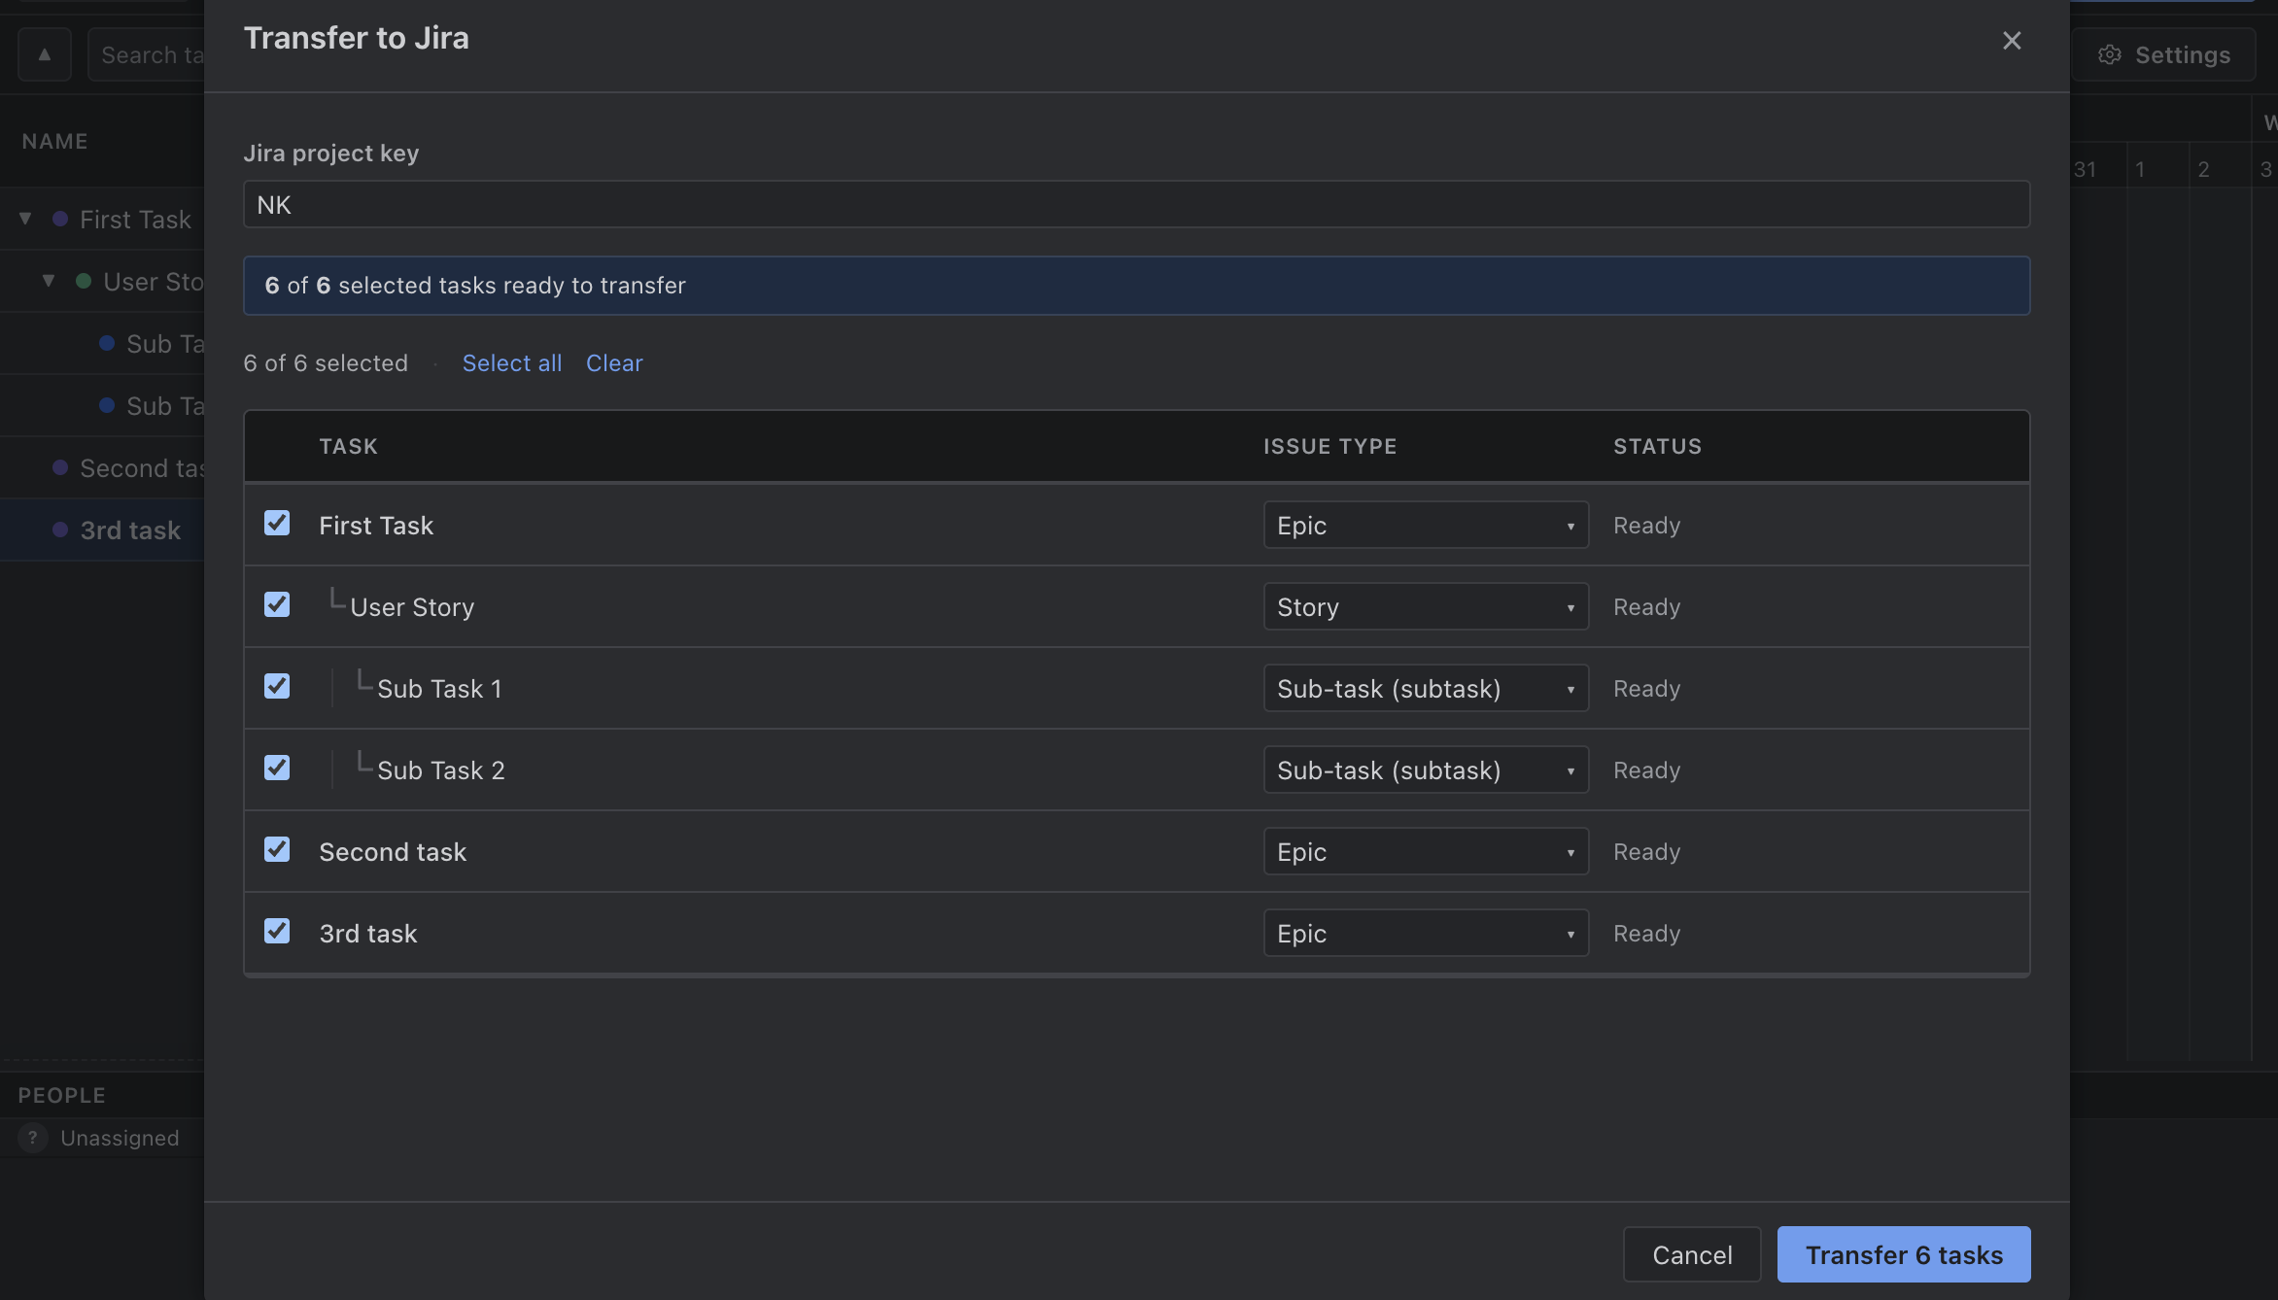Change issue type for Sub Task 1
Image resolution: width=2278 pixels, height=1300 pixels.
pos(1426,688)
